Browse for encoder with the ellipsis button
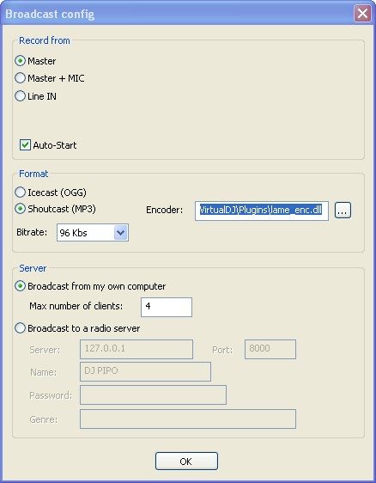Image resolution: width=376 pixels, height=483 pixels. [343, 211]
